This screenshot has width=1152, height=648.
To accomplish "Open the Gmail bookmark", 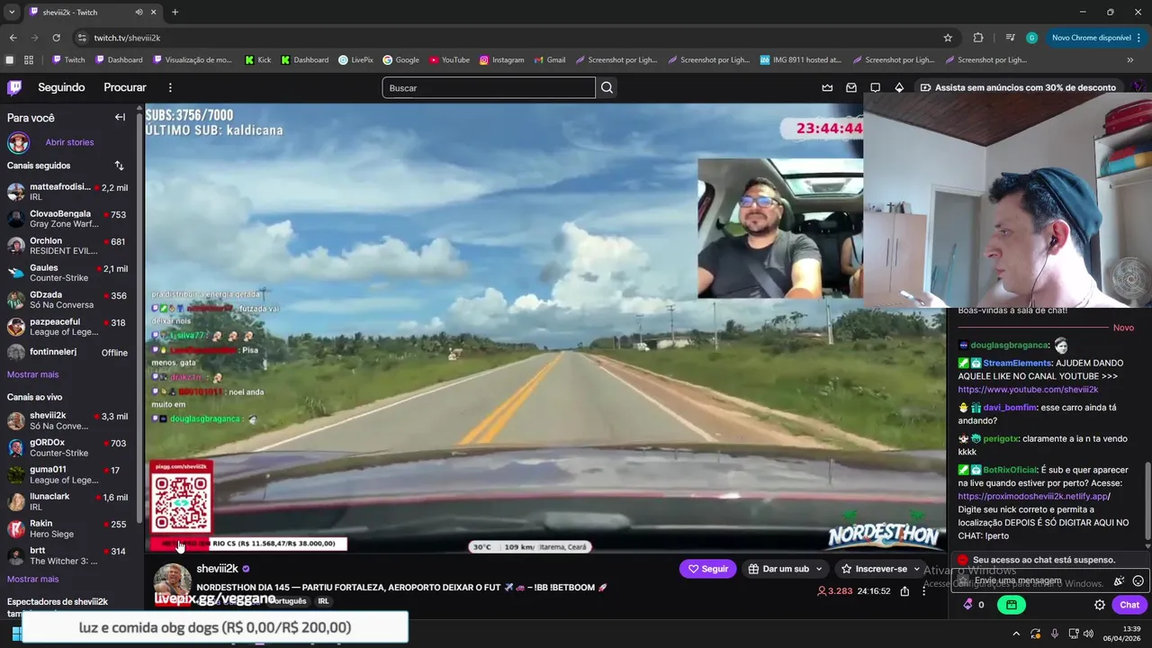I will [x=549, y=60].
